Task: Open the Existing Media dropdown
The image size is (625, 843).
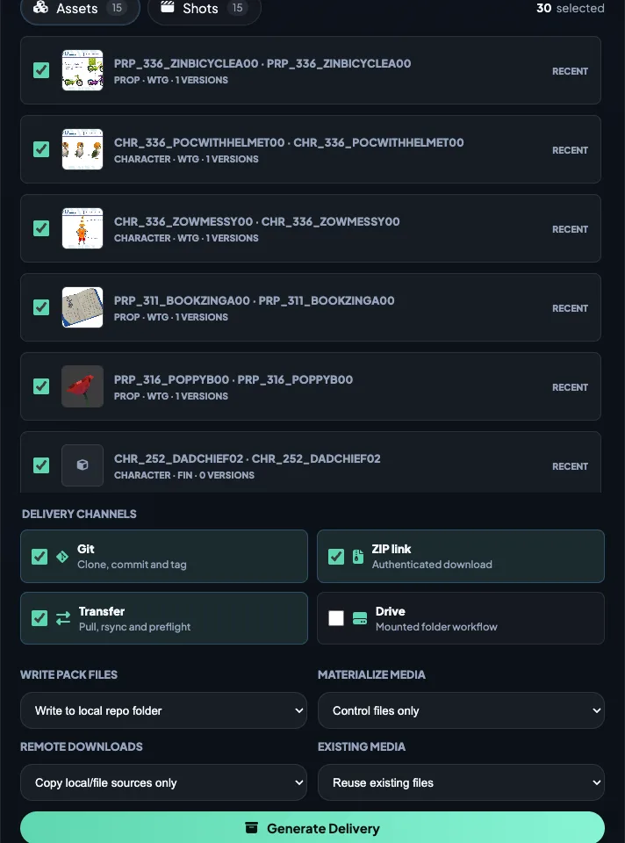Action: [x=461, y=782]
